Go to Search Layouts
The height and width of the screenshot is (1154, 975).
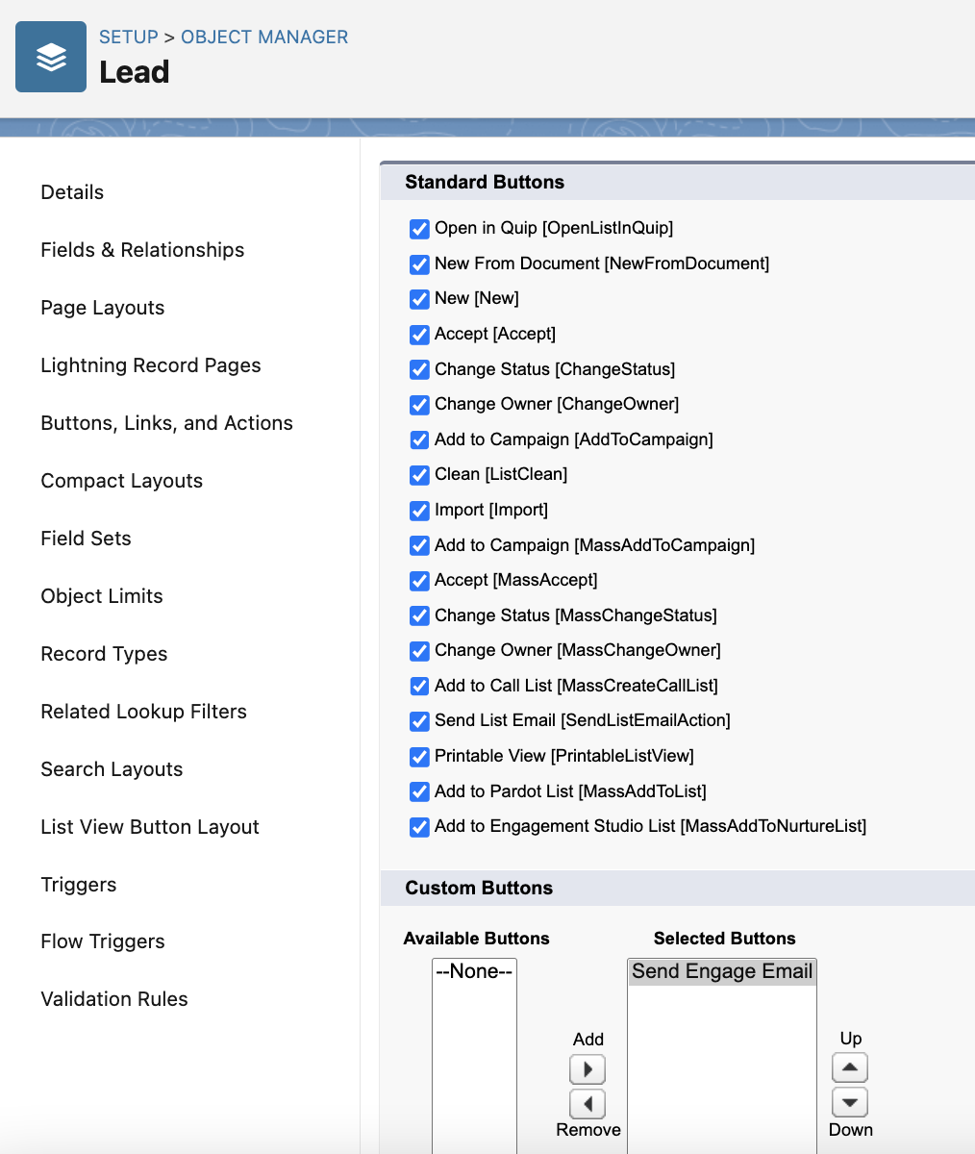[112, 769]
